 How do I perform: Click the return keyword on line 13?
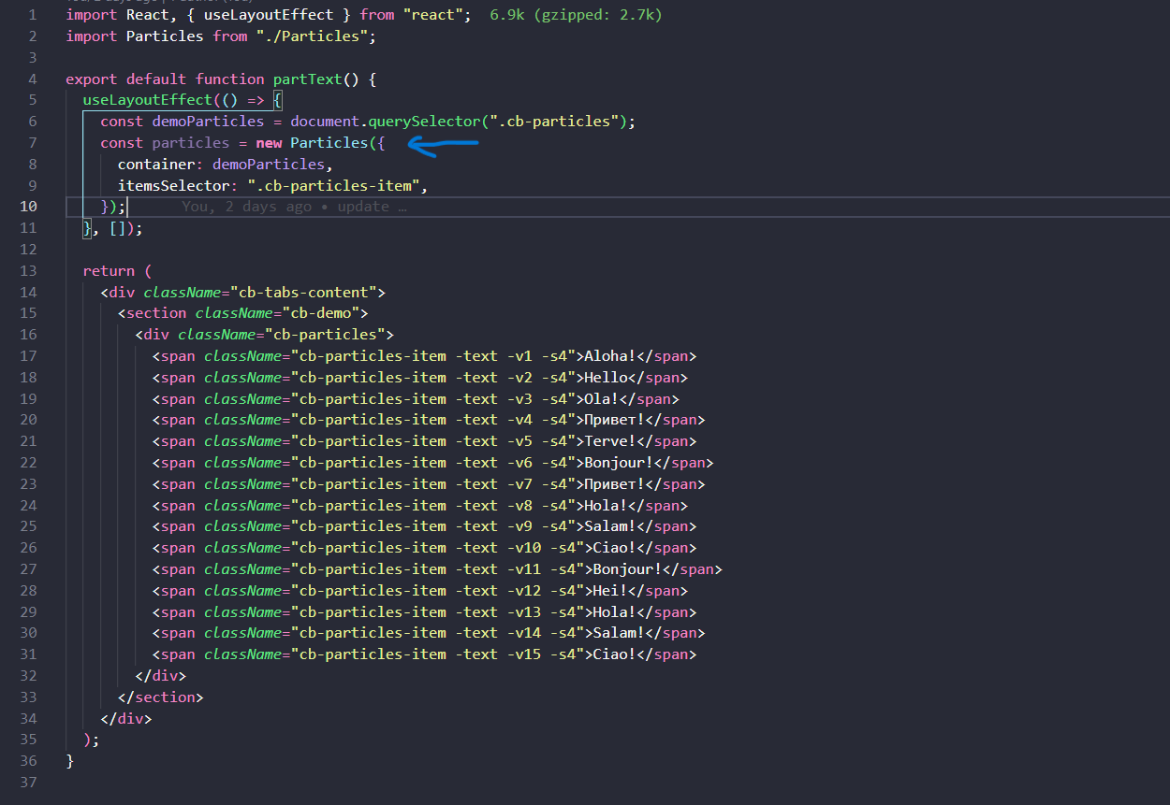[x=109, y=271]
